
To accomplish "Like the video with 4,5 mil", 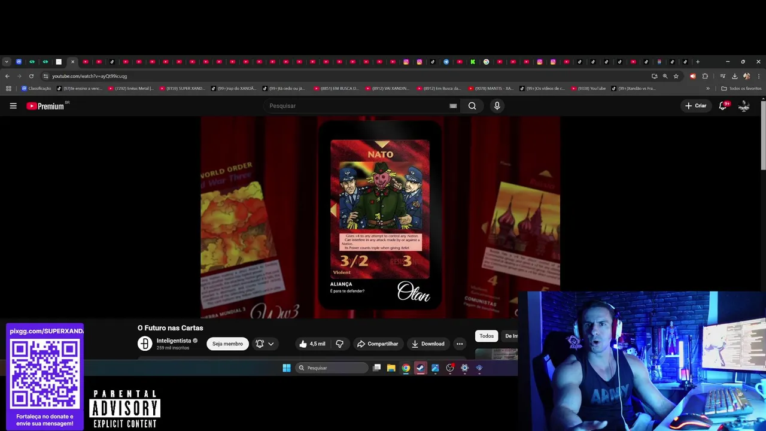I will click(x=312, y=344).
